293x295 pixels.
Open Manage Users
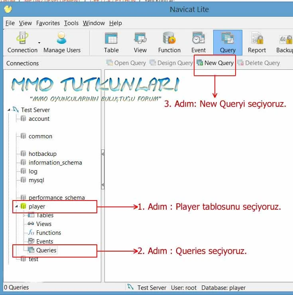pyautogui.click(x=62, y=42)
